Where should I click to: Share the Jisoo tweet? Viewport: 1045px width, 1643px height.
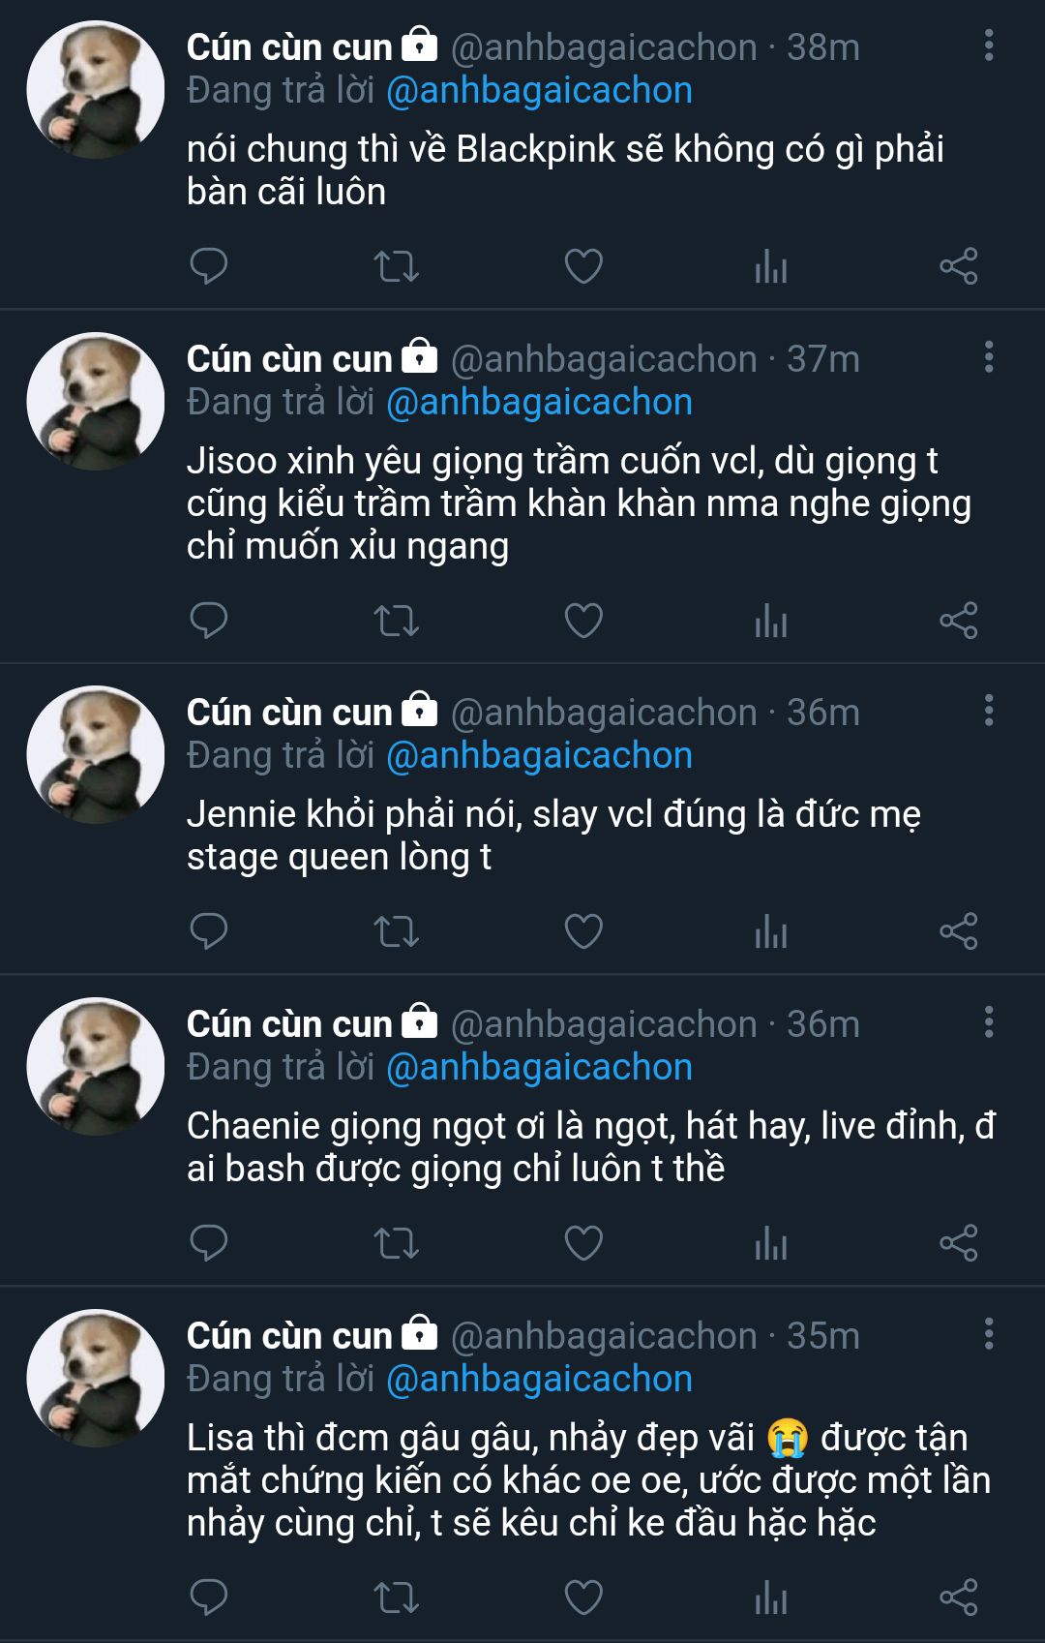click(x=959, y=620)
